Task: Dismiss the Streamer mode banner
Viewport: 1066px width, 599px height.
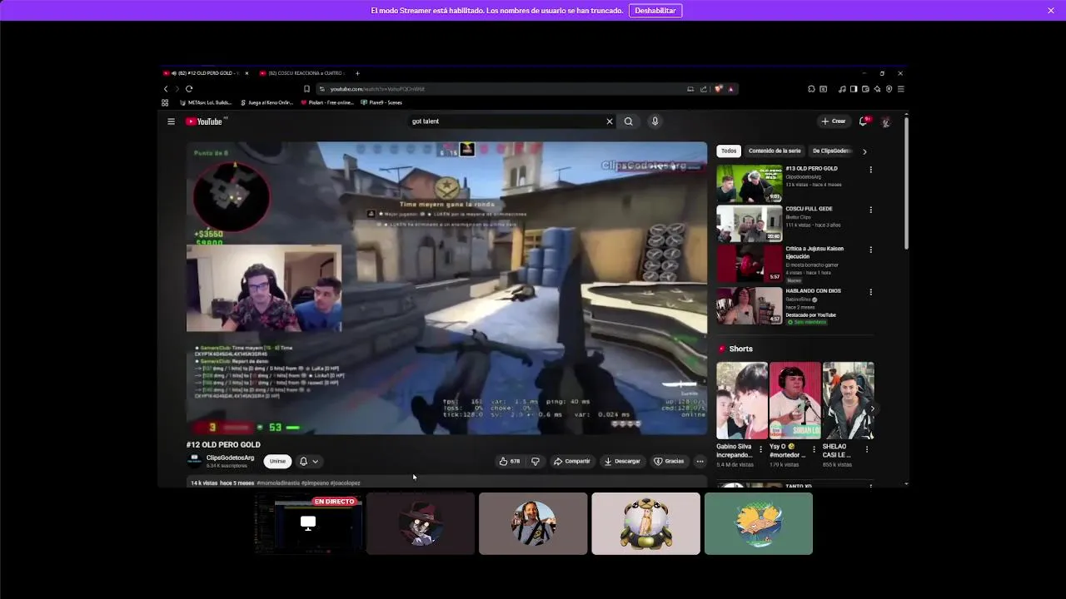Action: [x=1051, y=11]
